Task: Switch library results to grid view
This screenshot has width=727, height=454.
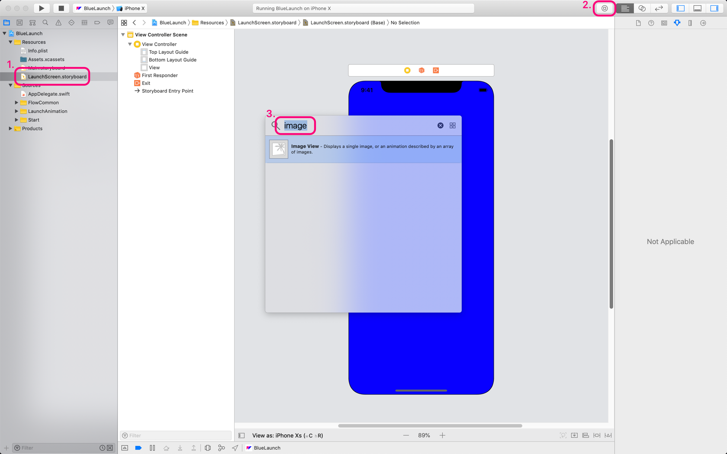Action: tap(453, 125)
